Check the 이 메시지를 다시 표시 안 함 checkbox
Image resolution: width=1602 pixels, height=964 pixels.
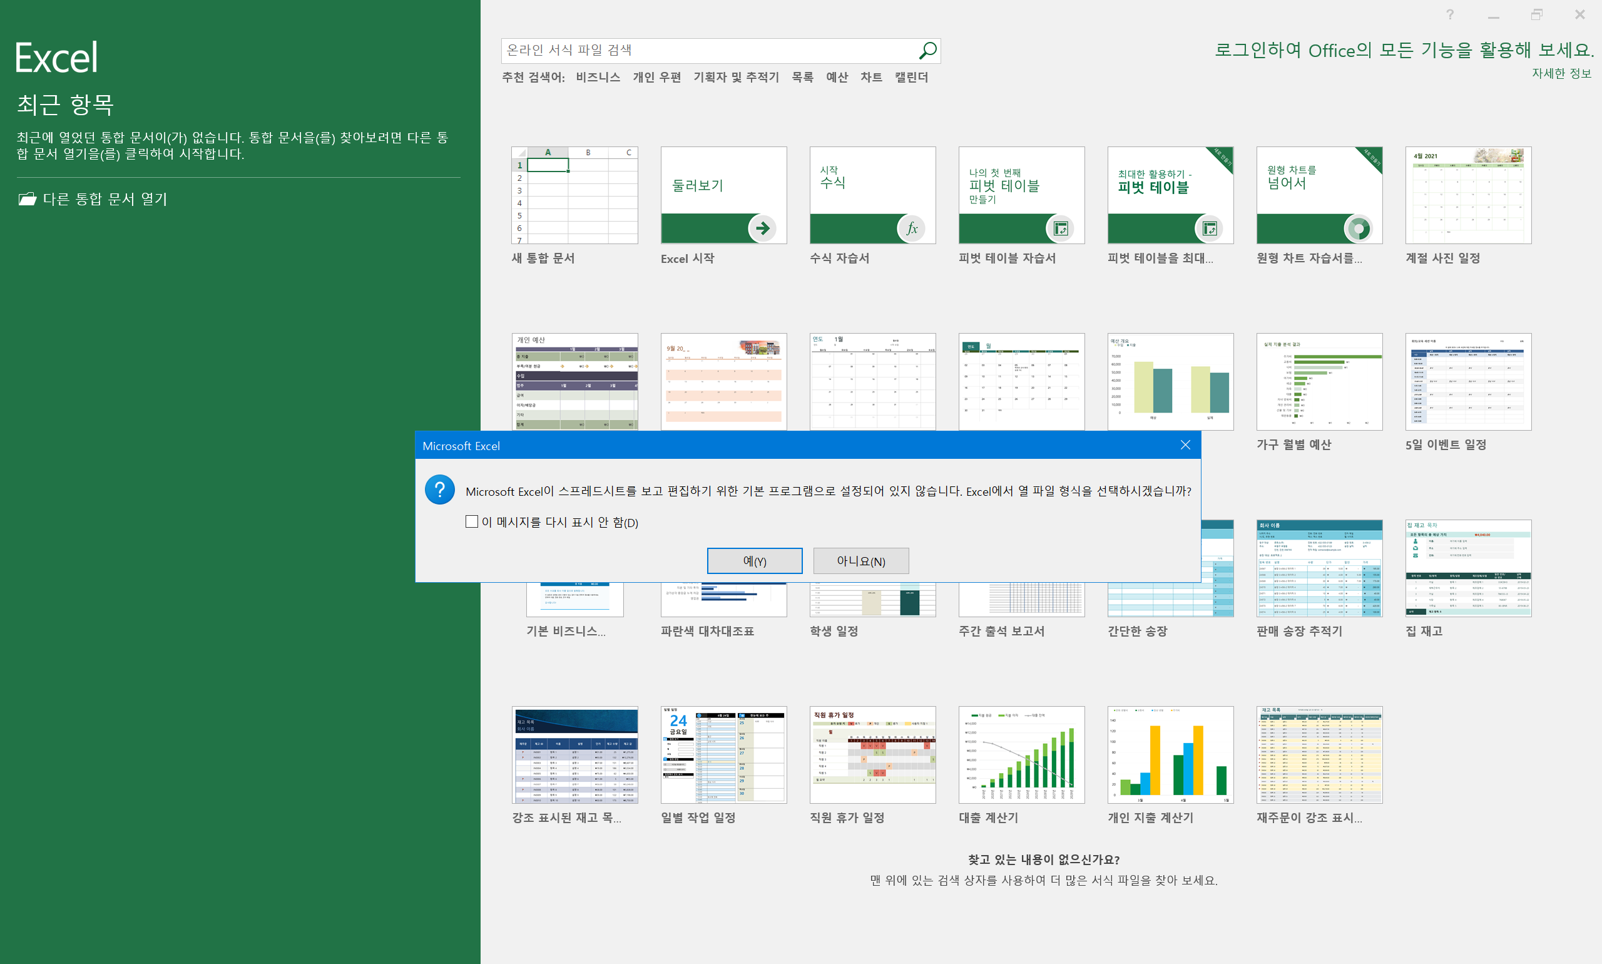point(472,521)
